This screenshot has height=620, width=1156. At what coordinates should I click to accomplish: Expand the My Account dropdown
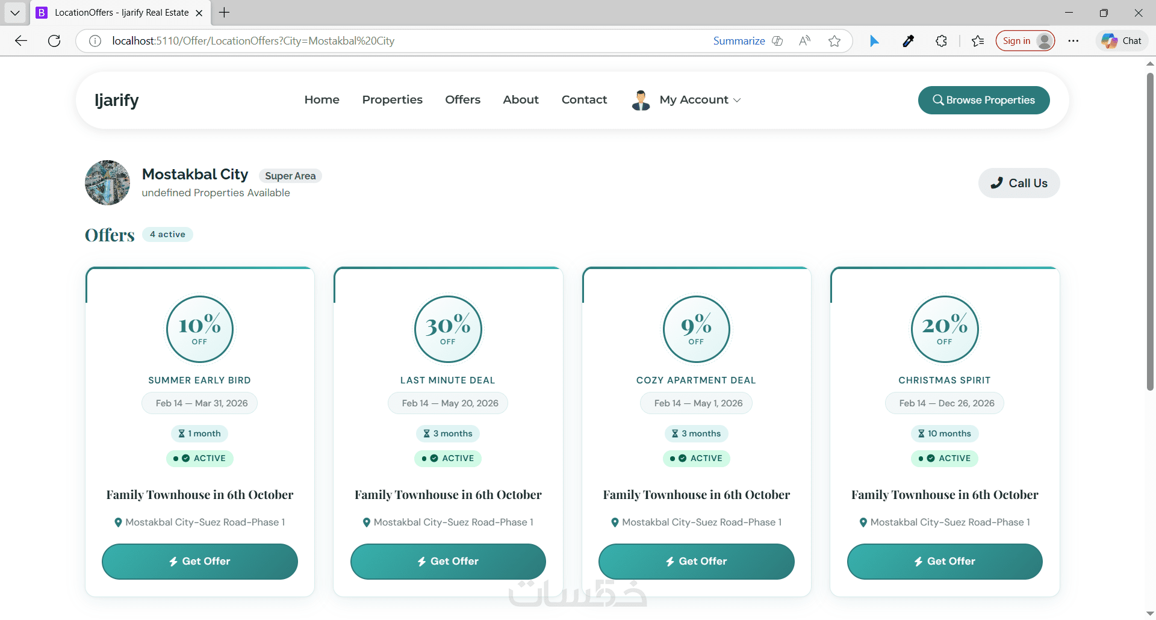coord(700,100)
